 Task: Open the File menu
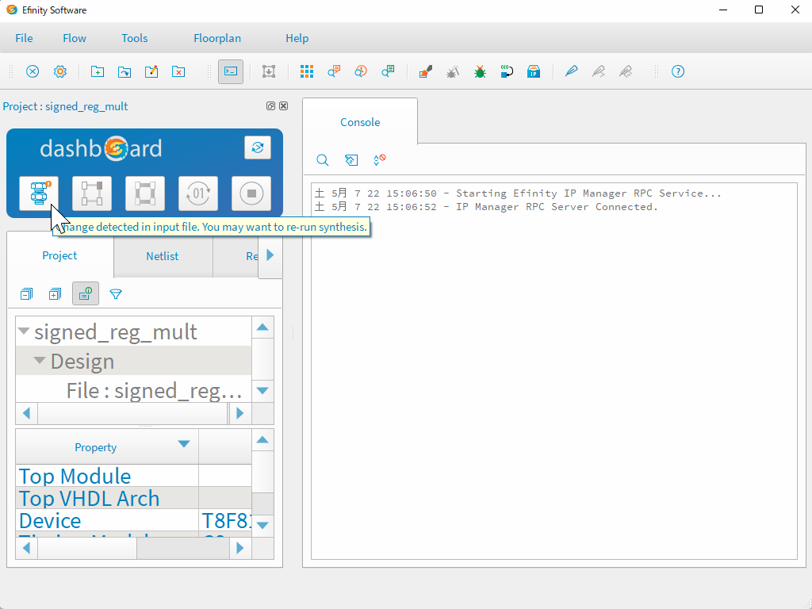pos(24,38)
